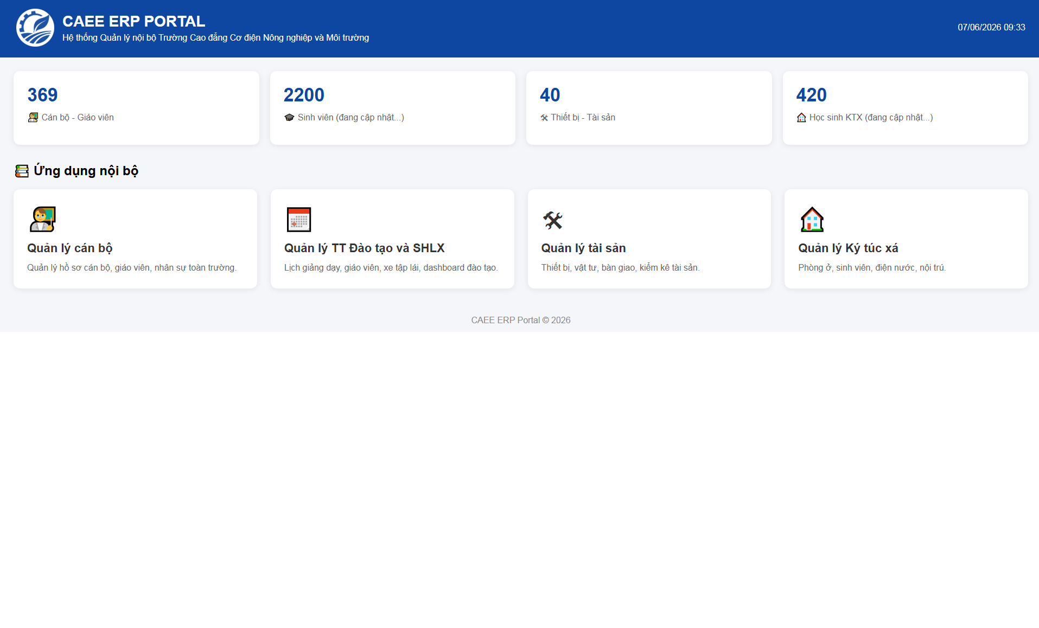Image resolution: width=1039 pixels, height=628 pixels.
Task: Click the Thiết bị - Tài sản label
Action: pos(583,118)
